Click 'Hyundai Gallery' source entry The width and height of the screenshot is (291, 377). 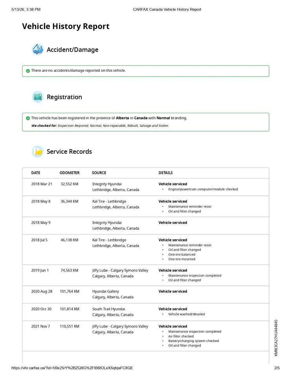(106, 291)
